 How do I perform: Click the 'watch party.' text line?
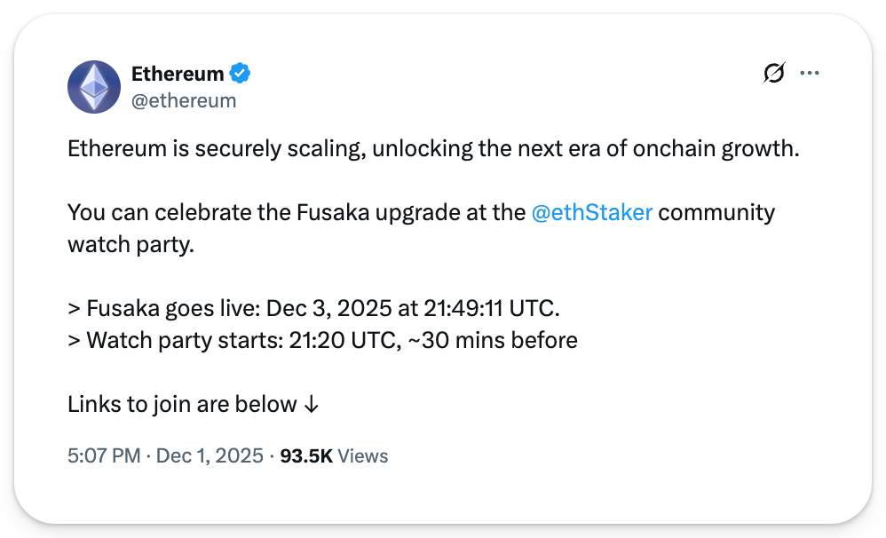[130, 244]
